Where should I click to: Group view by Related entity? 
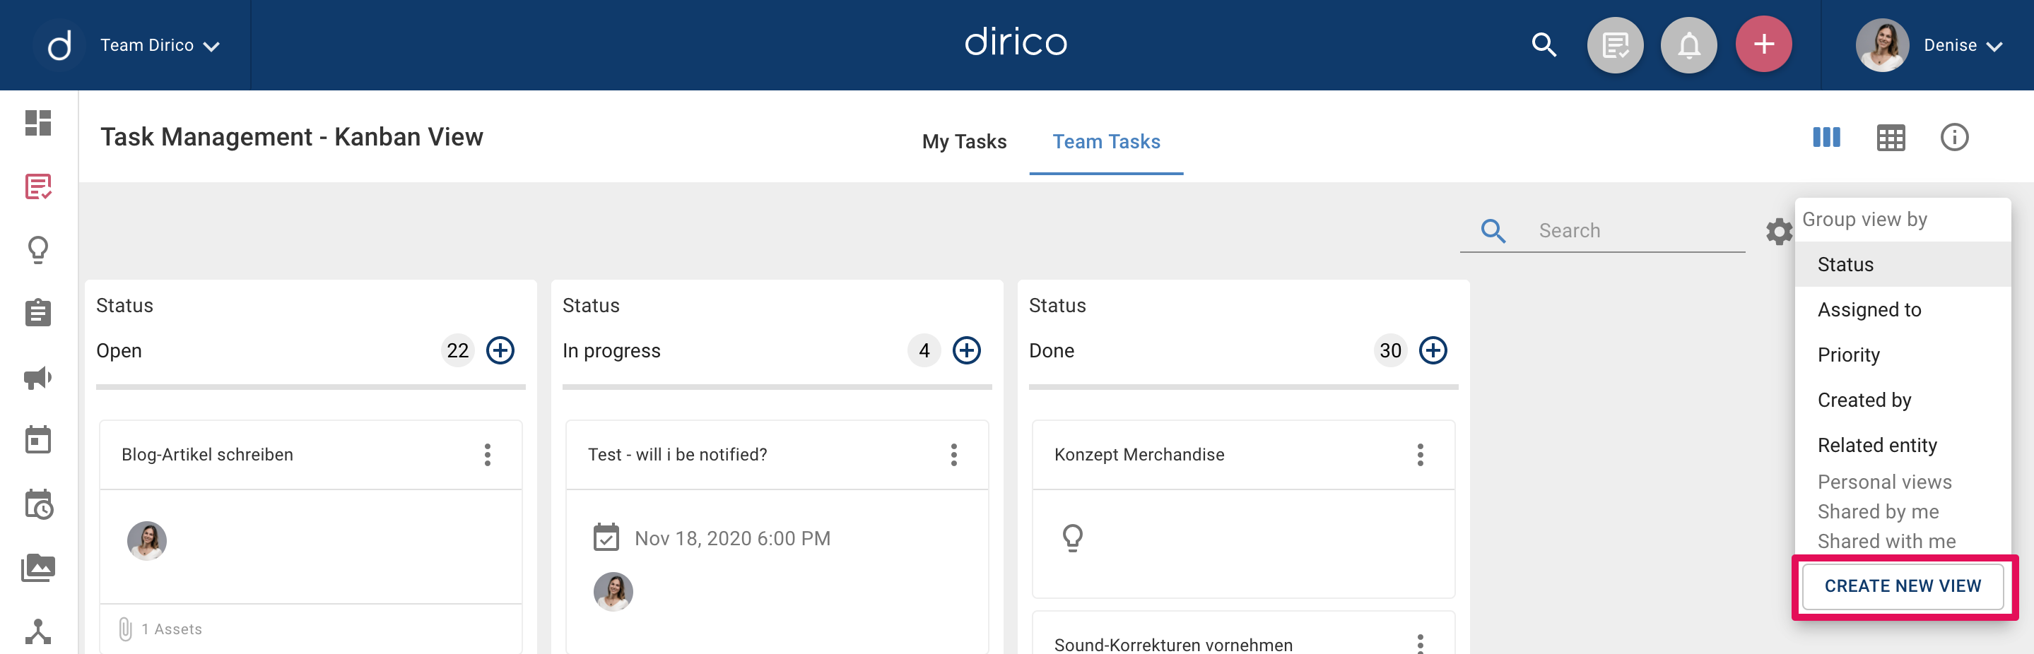click(1902, 445)
